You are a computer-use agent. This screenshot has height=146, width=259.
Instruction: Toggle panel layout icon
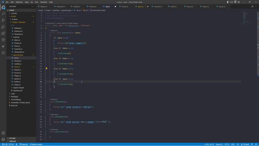[231, 2]
